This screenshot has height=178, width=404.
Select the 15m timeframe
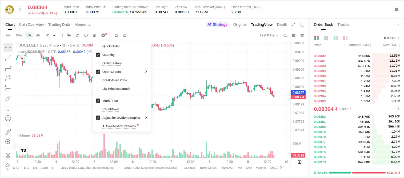18,35
